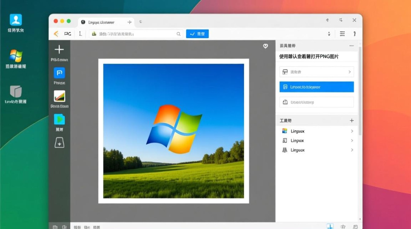Open the hamburger menu in top right toolbar

(342, 34)
